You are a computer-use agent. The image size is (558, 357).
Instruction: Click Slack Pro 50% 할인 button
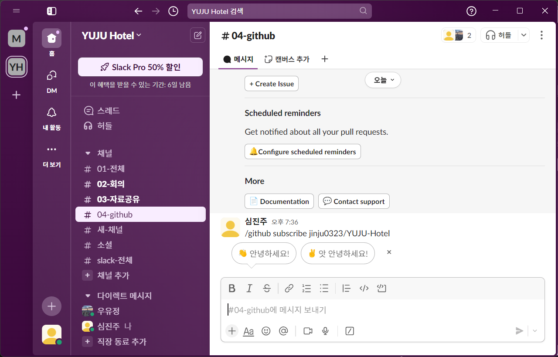click(140, 67)
